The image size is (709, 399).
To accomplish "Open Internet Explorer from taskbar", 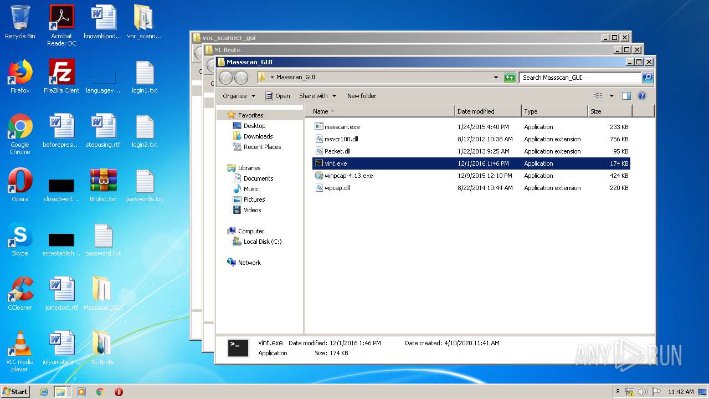I will pos(44,392).
